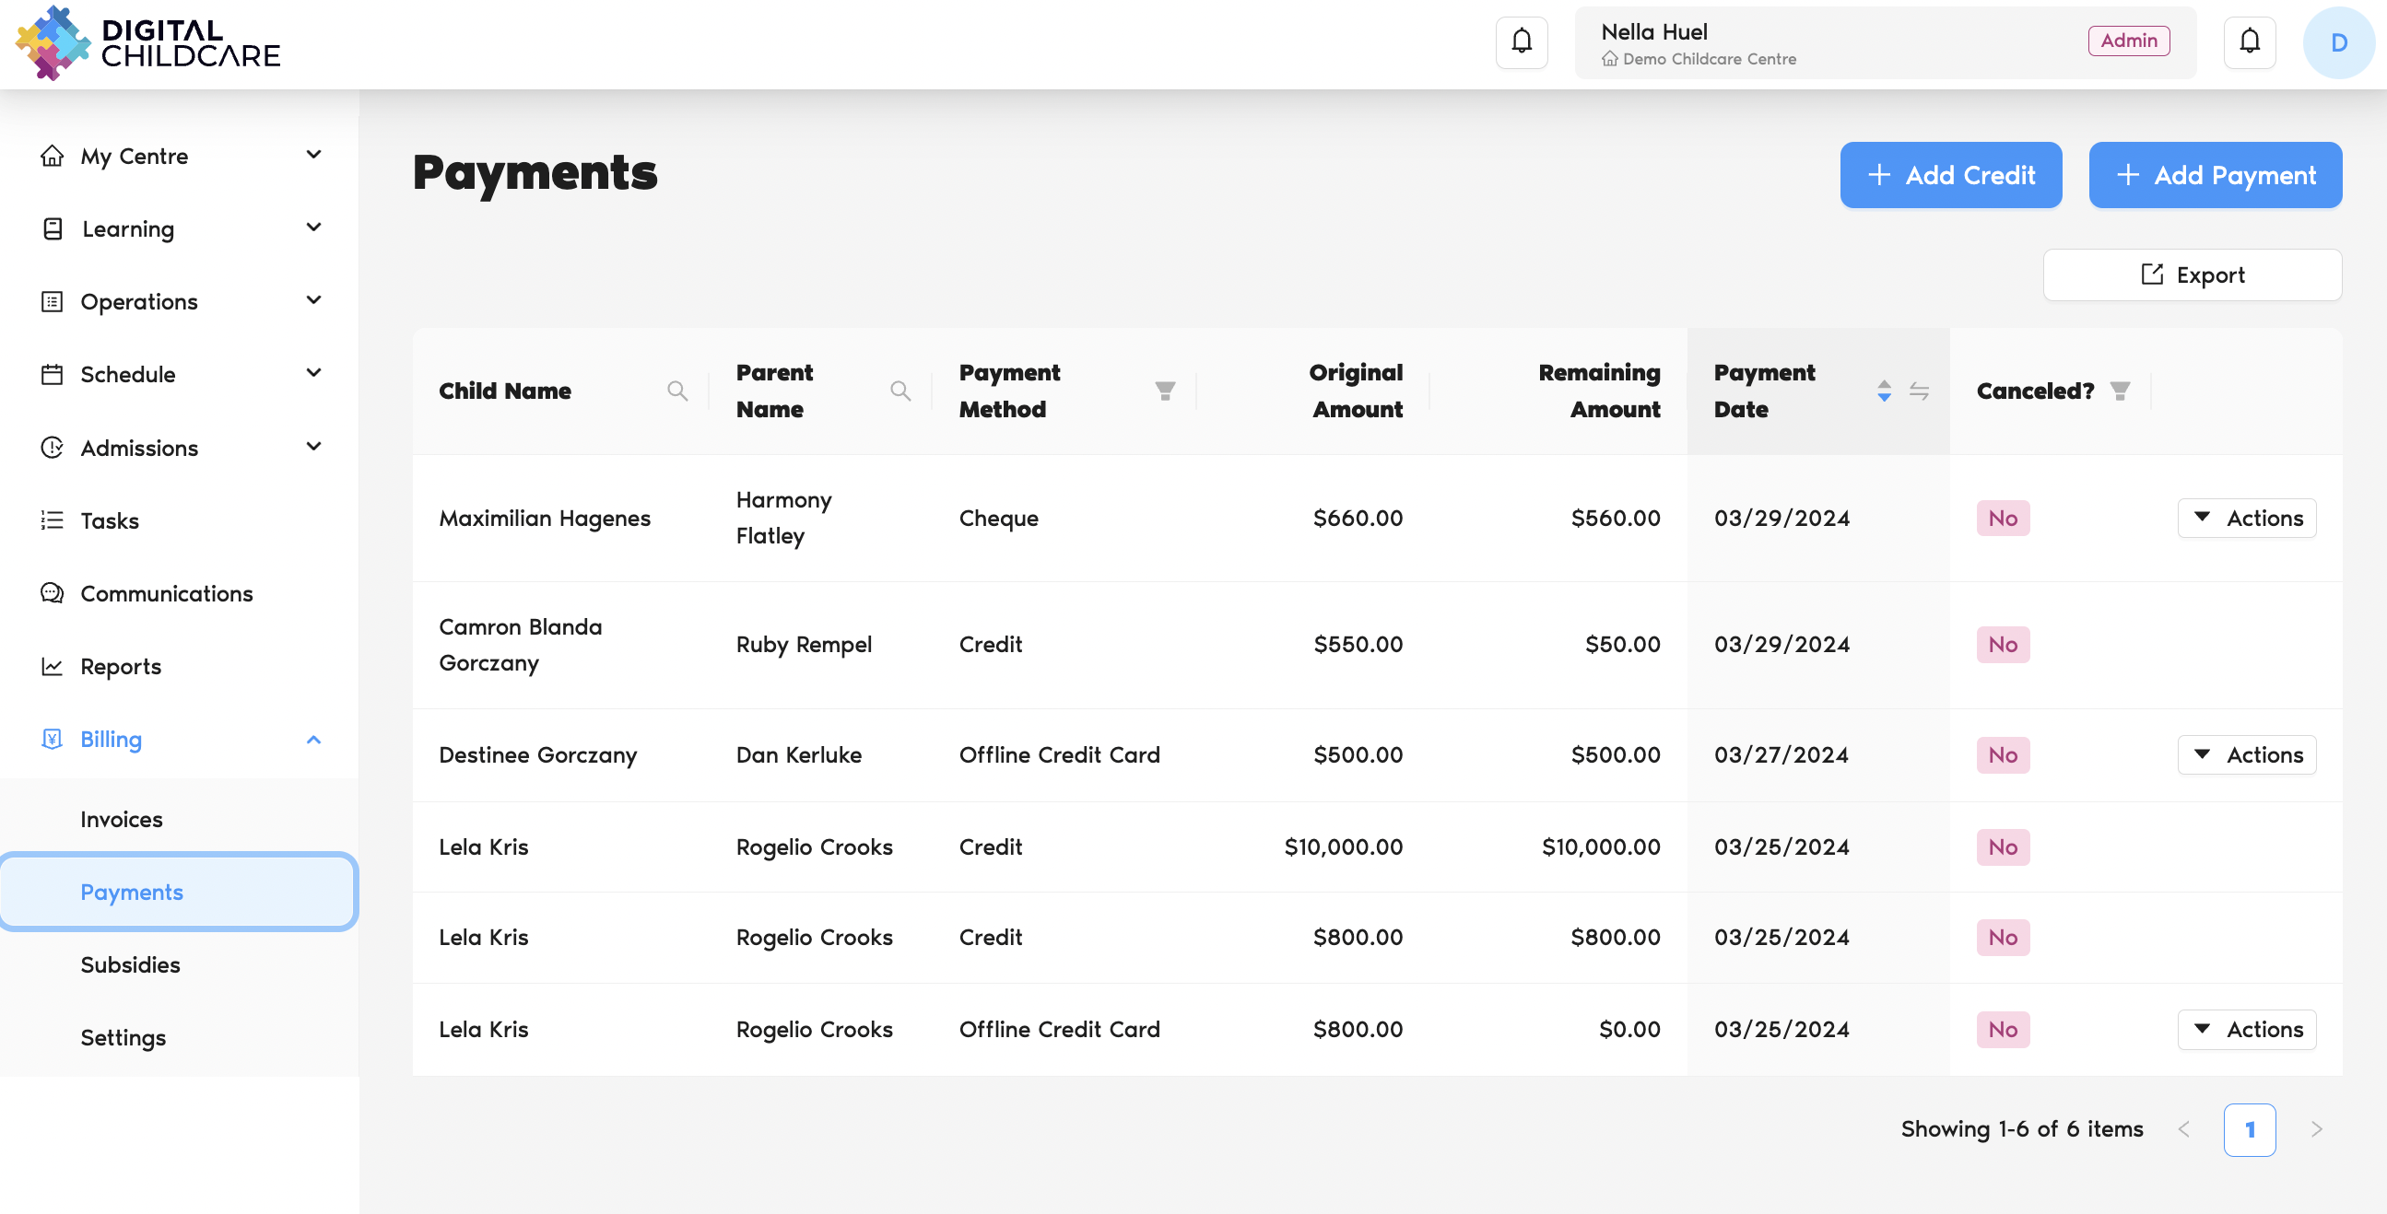Click the swap icon beside Payment Date

click(1919, 391)
